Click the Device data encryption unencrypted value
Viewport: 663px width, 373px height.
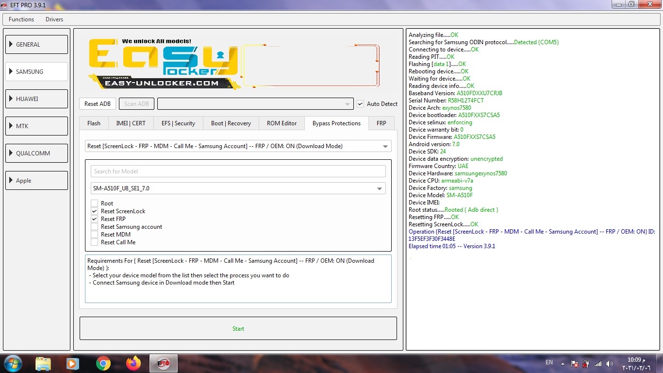[x=486, y=159]
